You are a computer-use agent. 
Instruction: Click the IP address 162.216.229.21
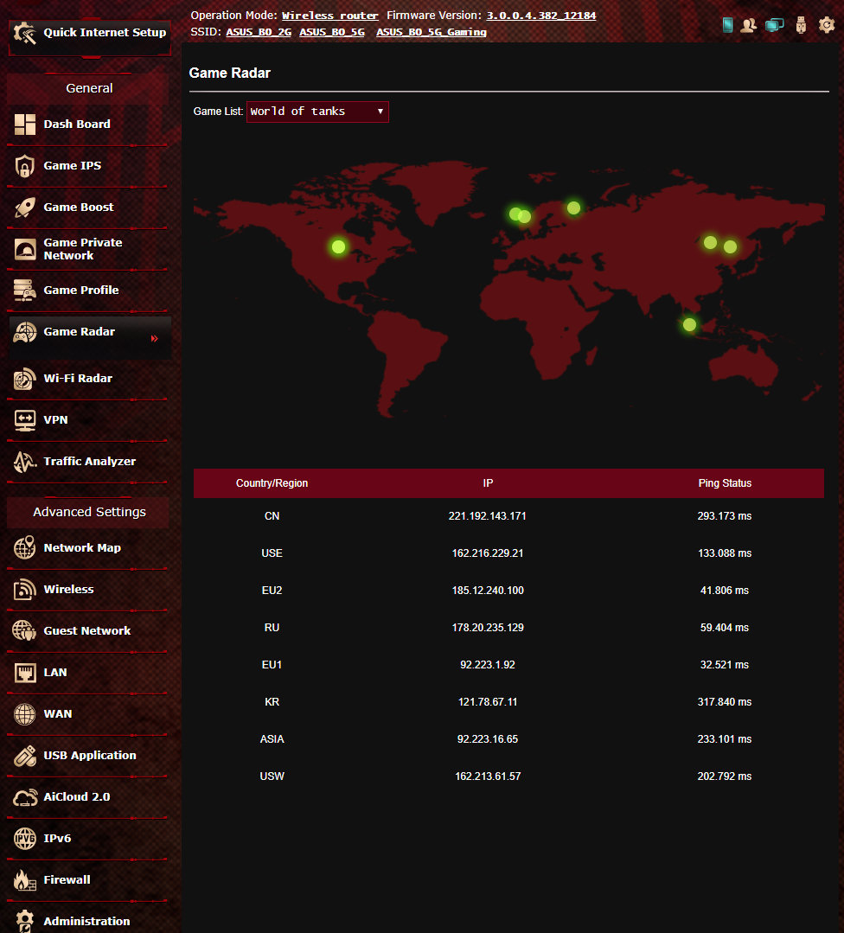pos(488,553)
